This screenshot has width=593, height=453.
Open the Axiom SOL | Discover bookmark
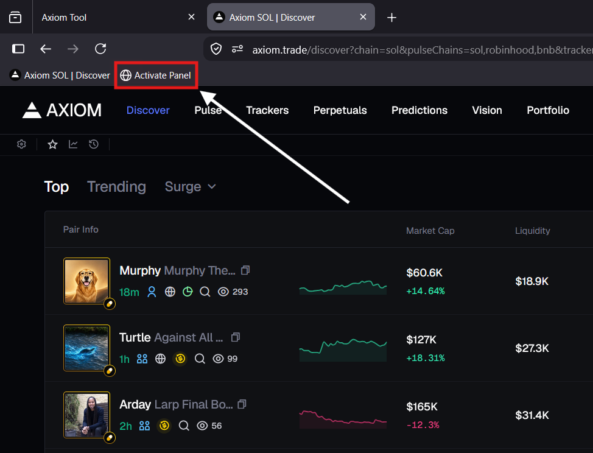point(60,75)
